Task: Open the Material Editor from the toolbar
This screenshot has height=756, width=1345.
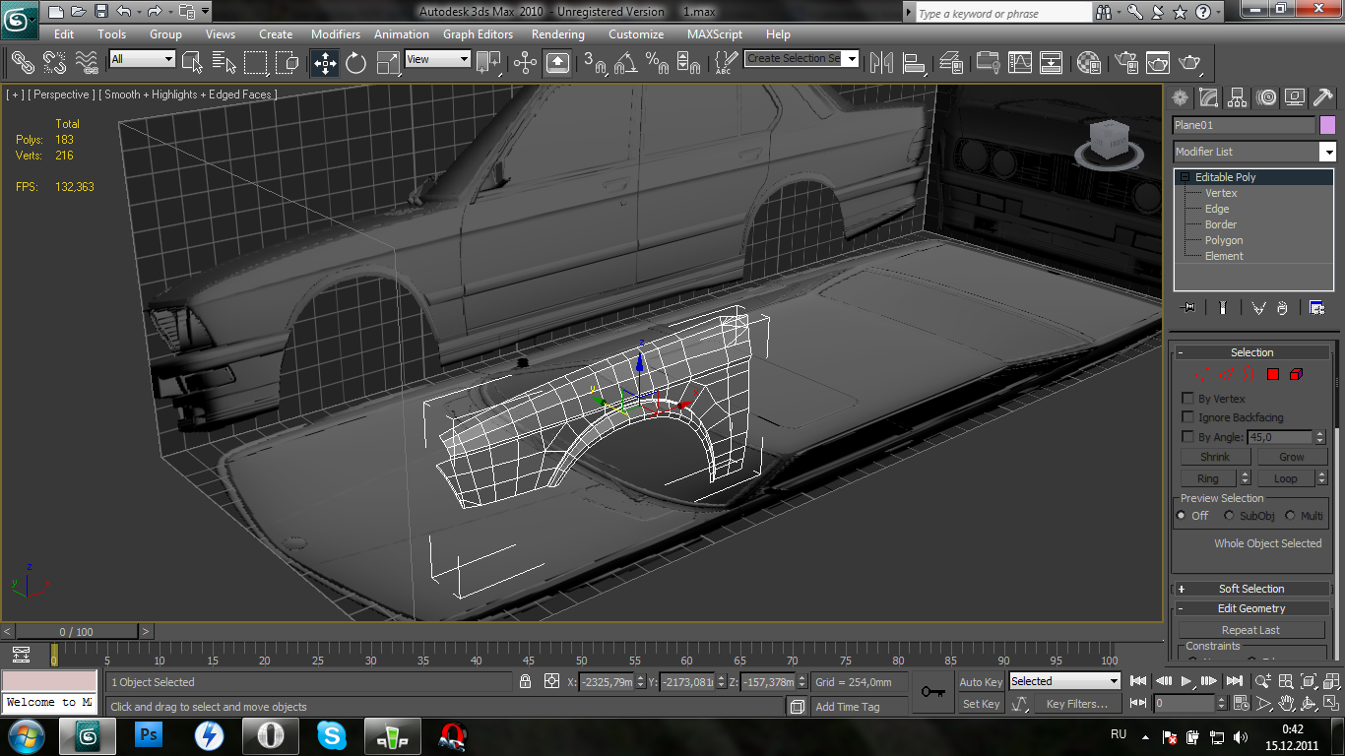Action: (x=1088, y=63)
